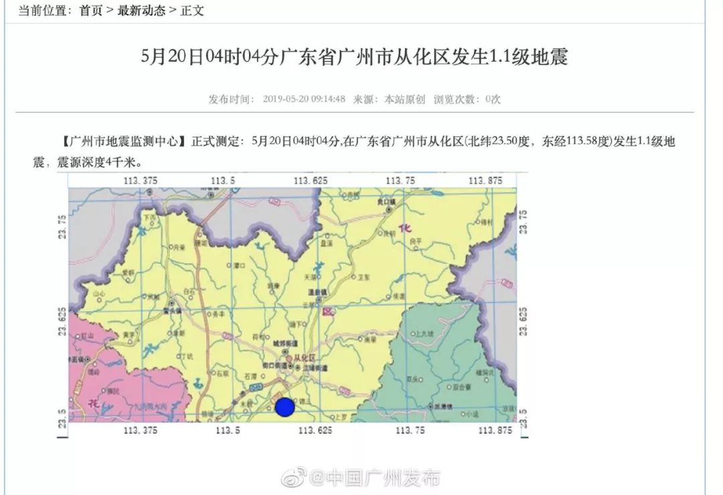This screenshot has height=495, width=723.
Task: Click the source label 本站原创
Action: click(404, 99)
